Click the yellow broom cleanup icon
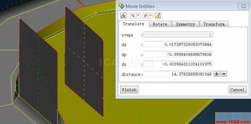The width and height of the screenshot is (251, 124). [x=158, y=16]
